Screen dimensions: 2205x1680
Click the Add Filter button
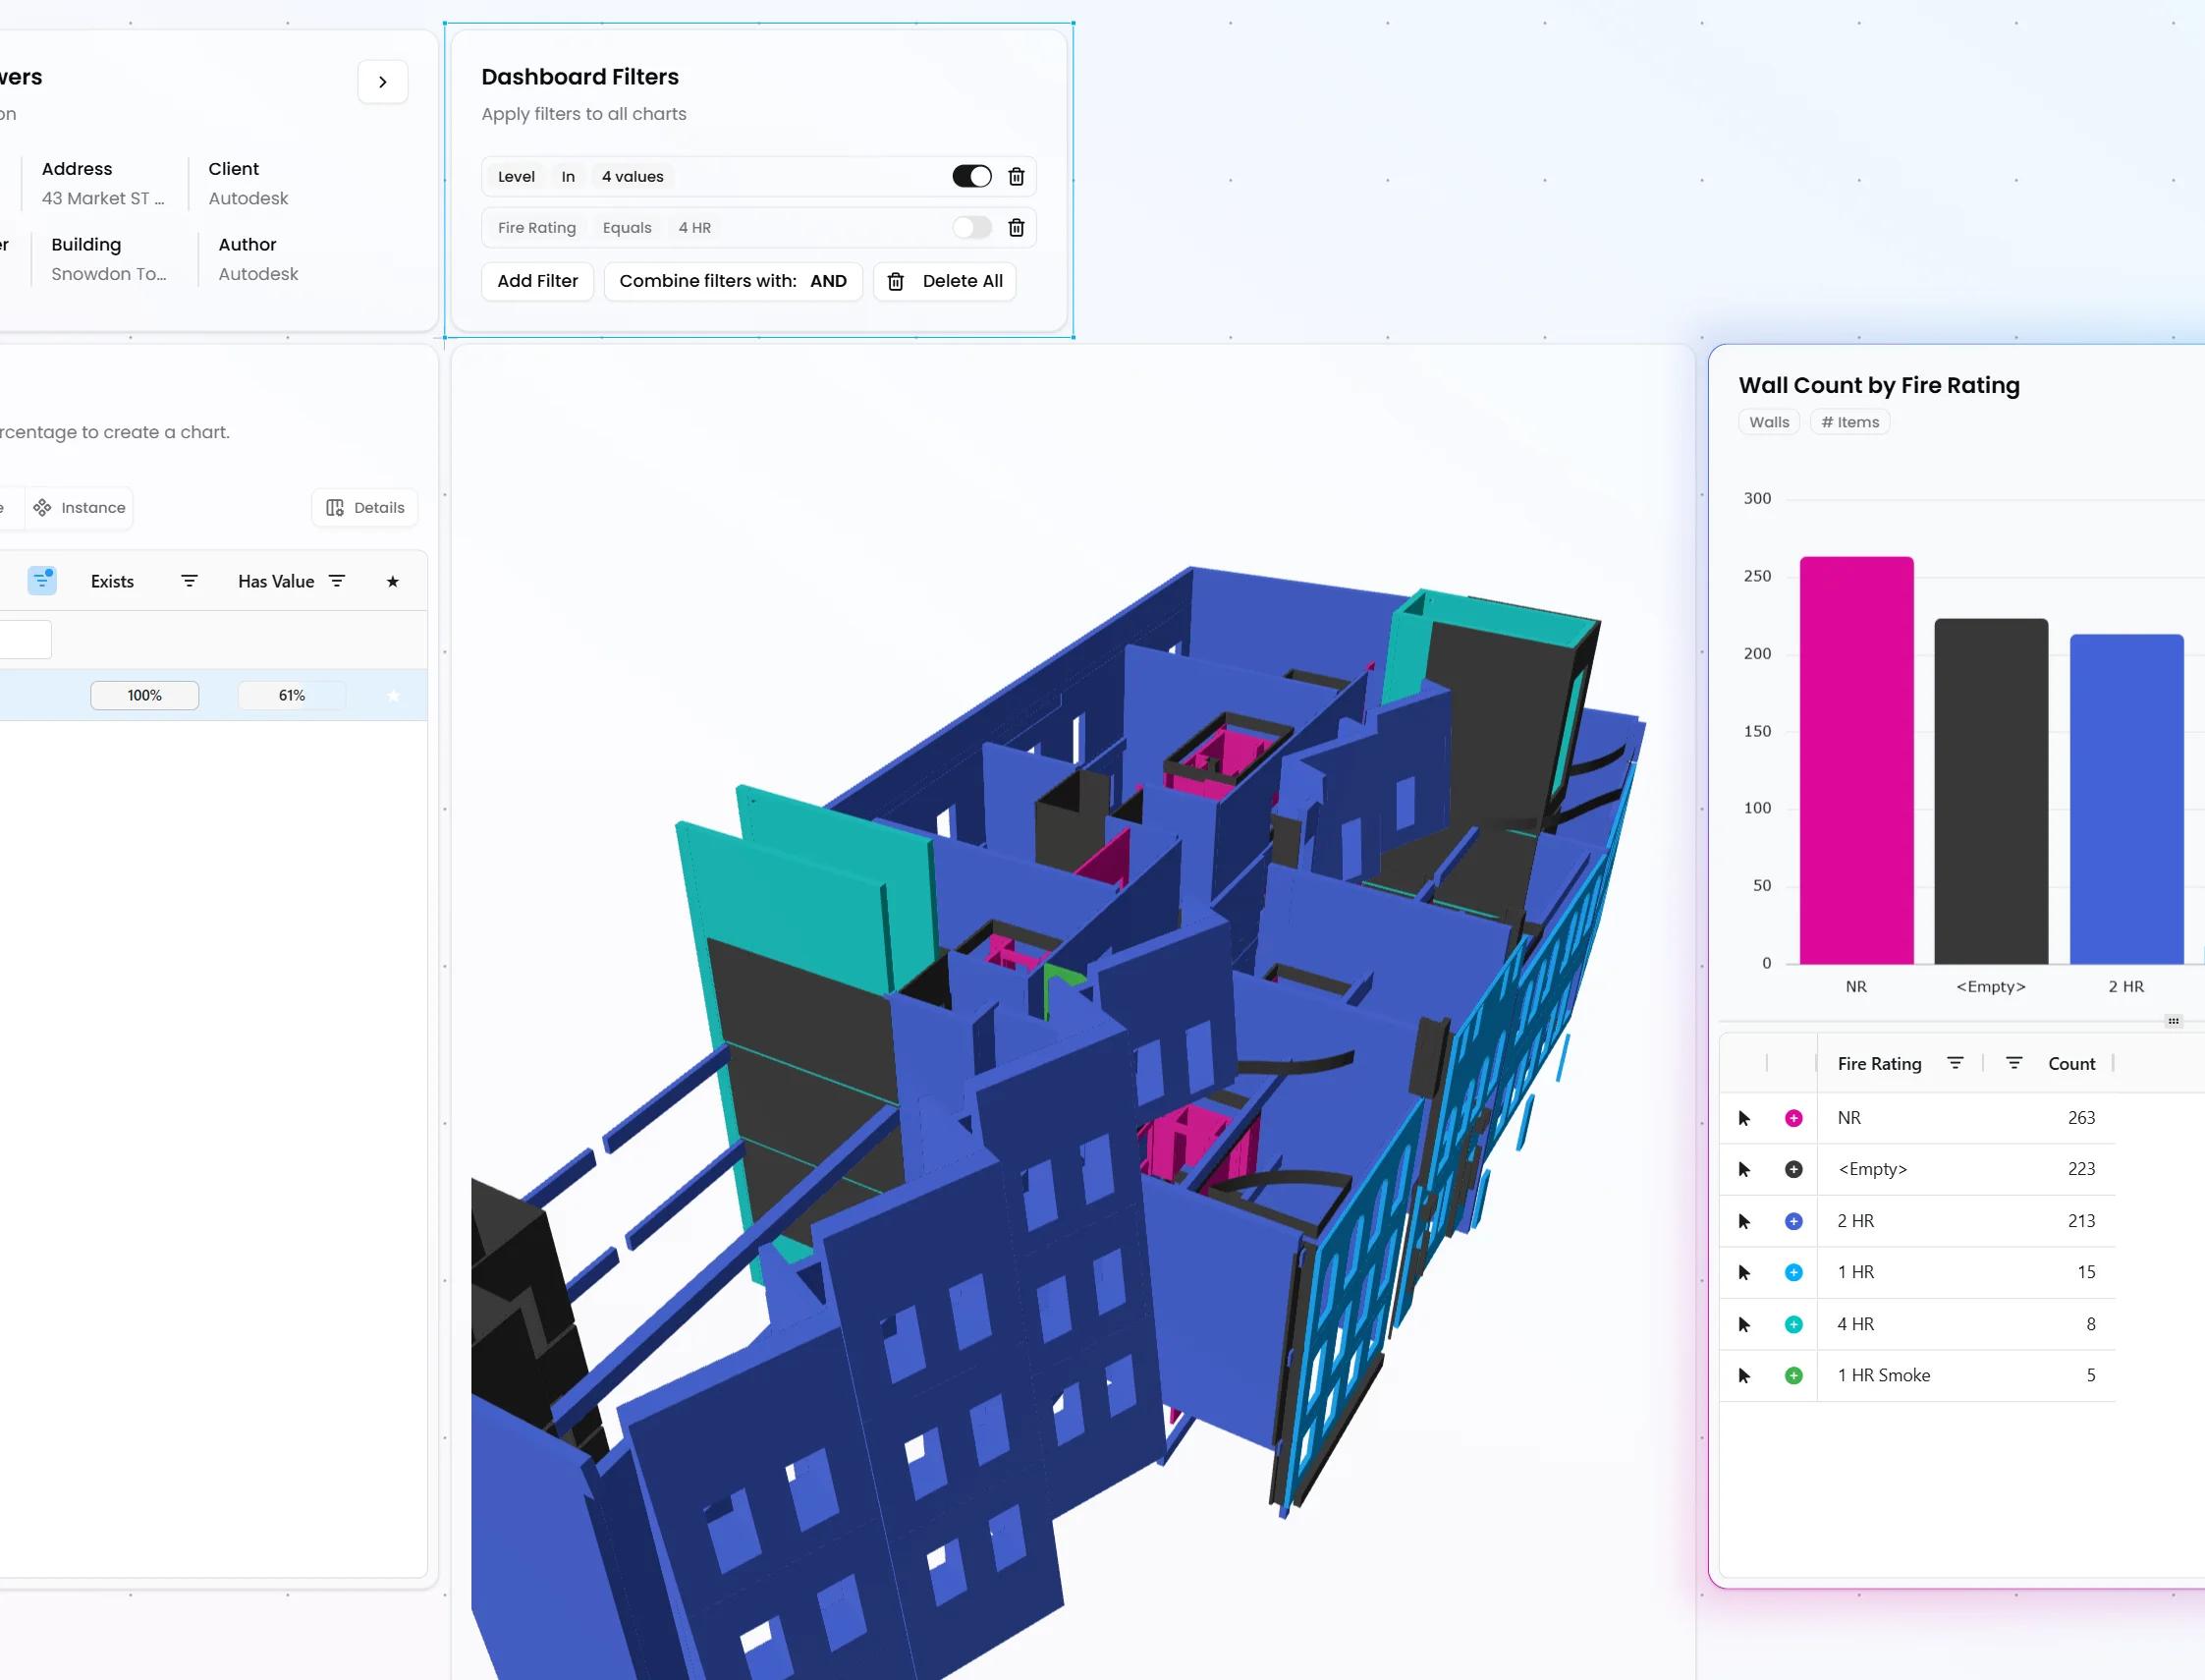coord(536,281)
